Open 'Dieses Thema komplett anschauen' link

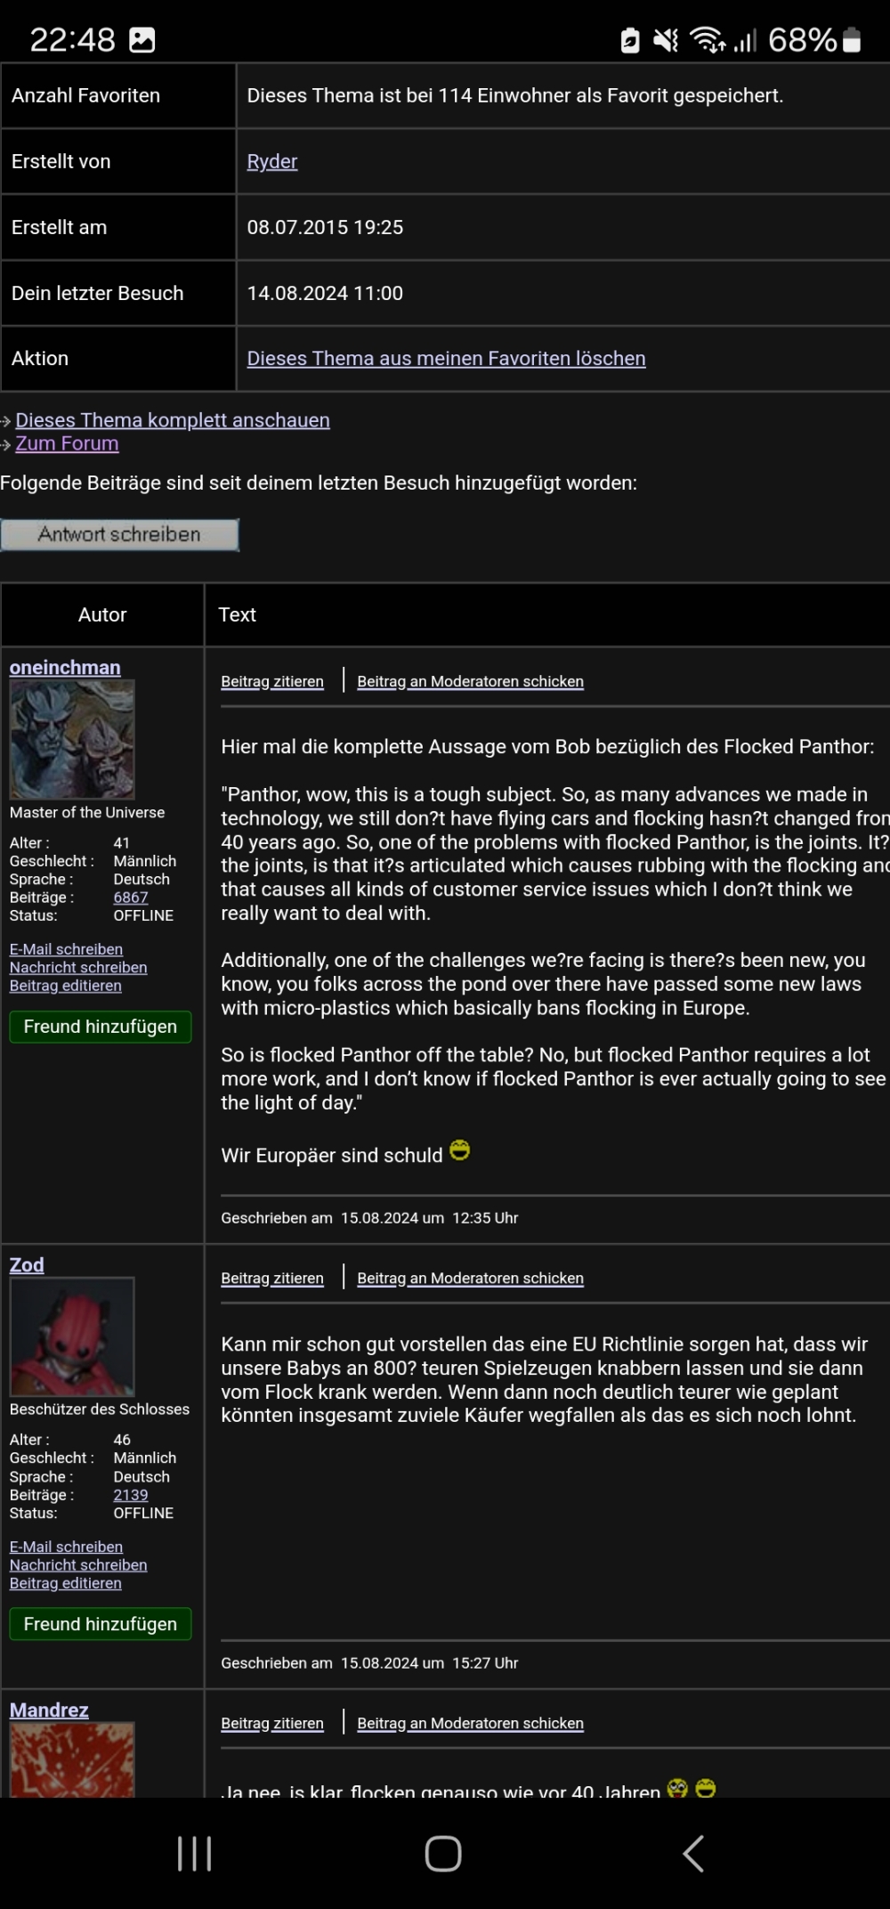coord(173,419)
